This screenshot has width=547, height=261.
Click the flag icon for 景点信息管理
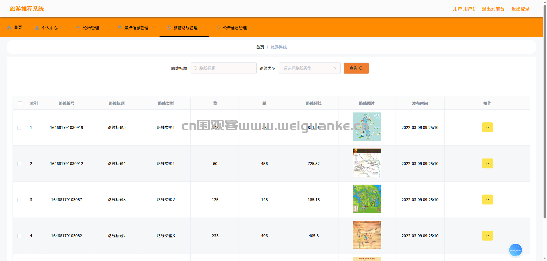[x=119, y=28]
